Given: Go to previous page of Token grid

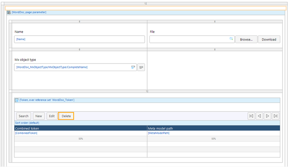Looking at the screenshot, I should pyautogui.click(x=259, y=116).
